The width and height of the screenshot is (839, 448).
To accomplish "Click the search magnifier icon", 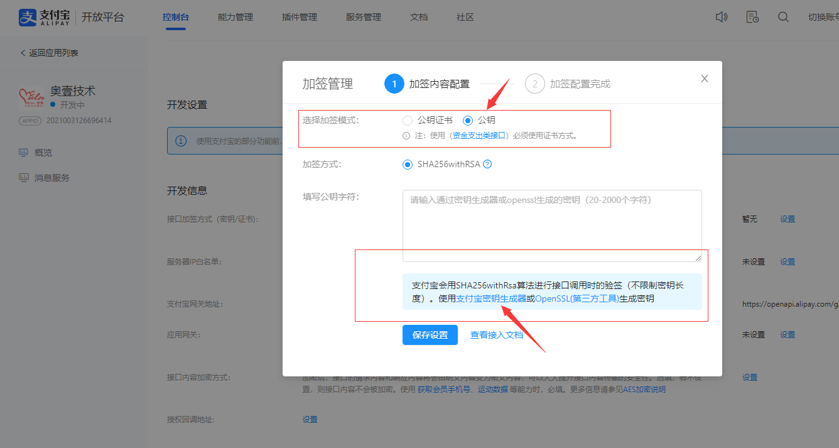I will click(x=783, y=17).
